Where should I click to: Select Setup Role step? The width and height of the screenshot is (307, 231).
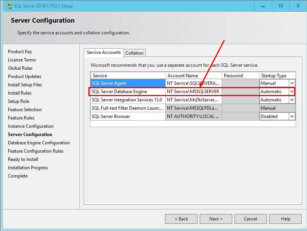click(19, 101)
